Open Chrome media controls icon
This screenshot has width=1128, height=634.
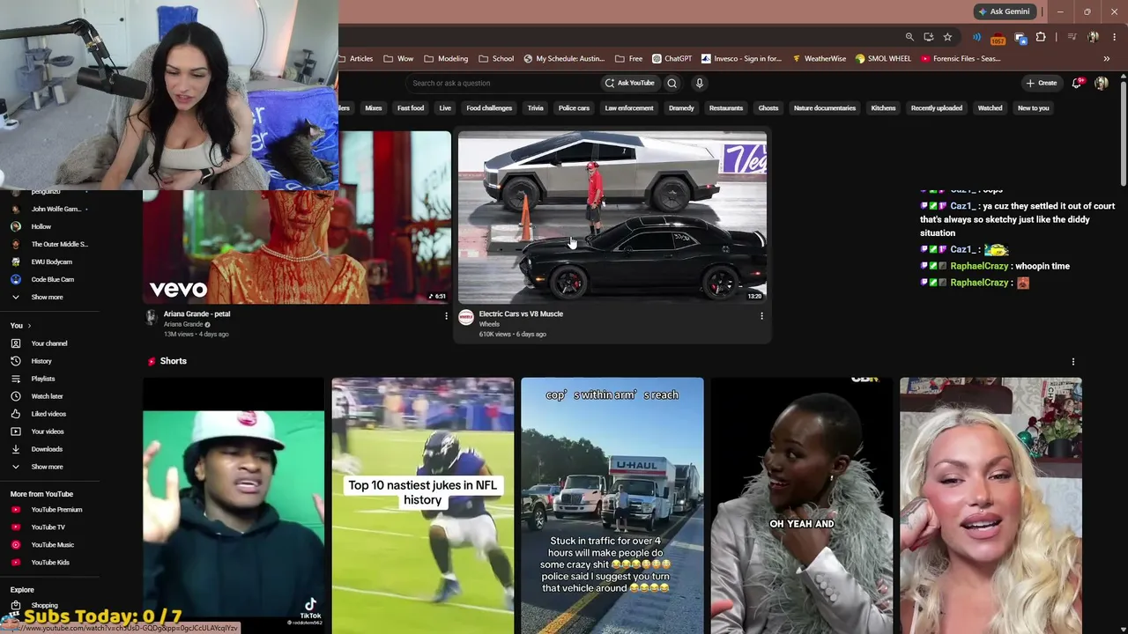tap(1072, 37)
